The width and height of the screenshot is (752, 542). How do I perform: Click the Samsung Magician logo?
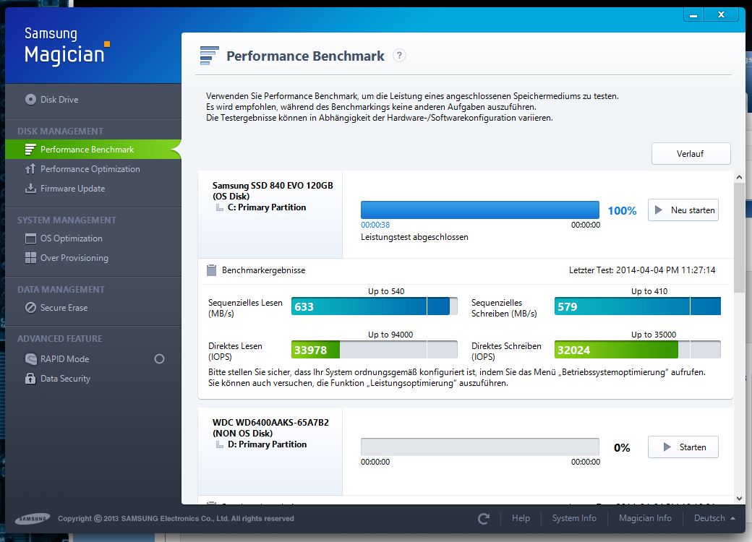click(x=67, y=46)
